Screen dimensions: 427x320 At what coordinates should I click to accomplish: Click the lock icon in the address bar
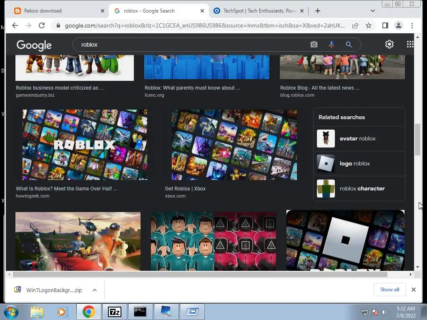[x=58, y=25]
